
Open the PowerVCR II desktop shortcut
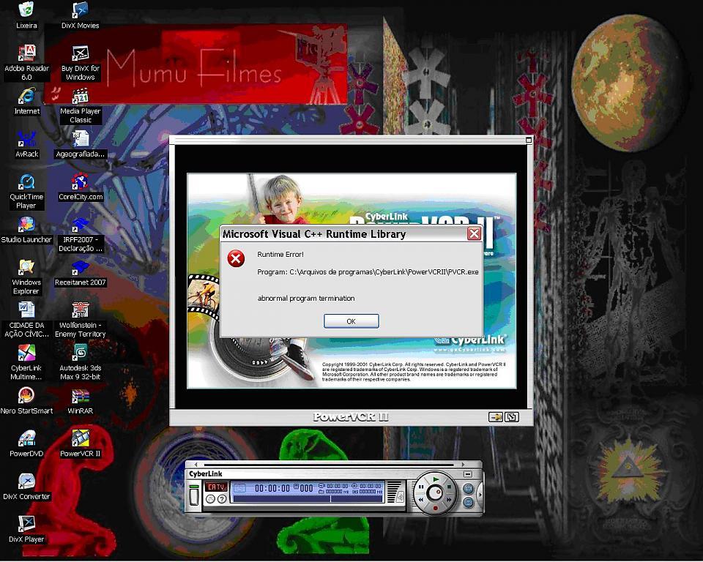(x=81, y=443)
